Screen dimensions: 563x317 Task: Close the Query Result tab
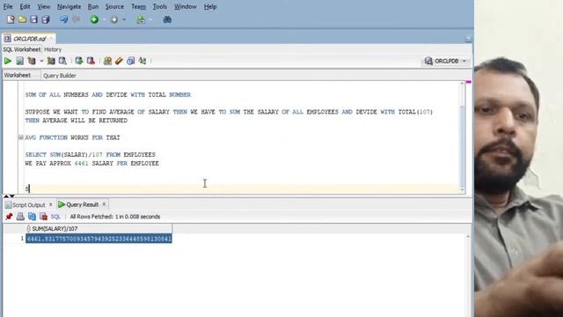(x=104, y=204)
